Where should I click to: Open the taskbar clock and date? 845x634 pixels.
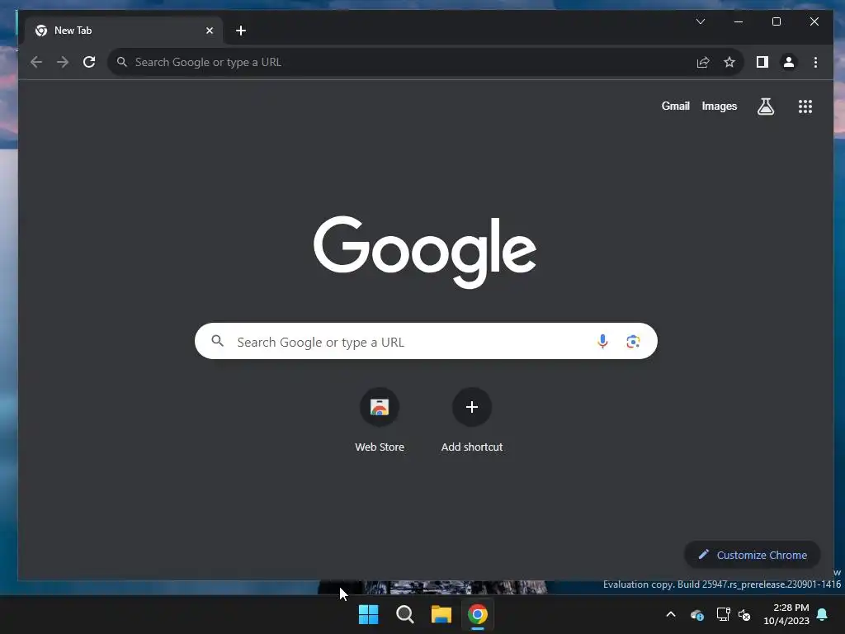(x=786, y=614)
